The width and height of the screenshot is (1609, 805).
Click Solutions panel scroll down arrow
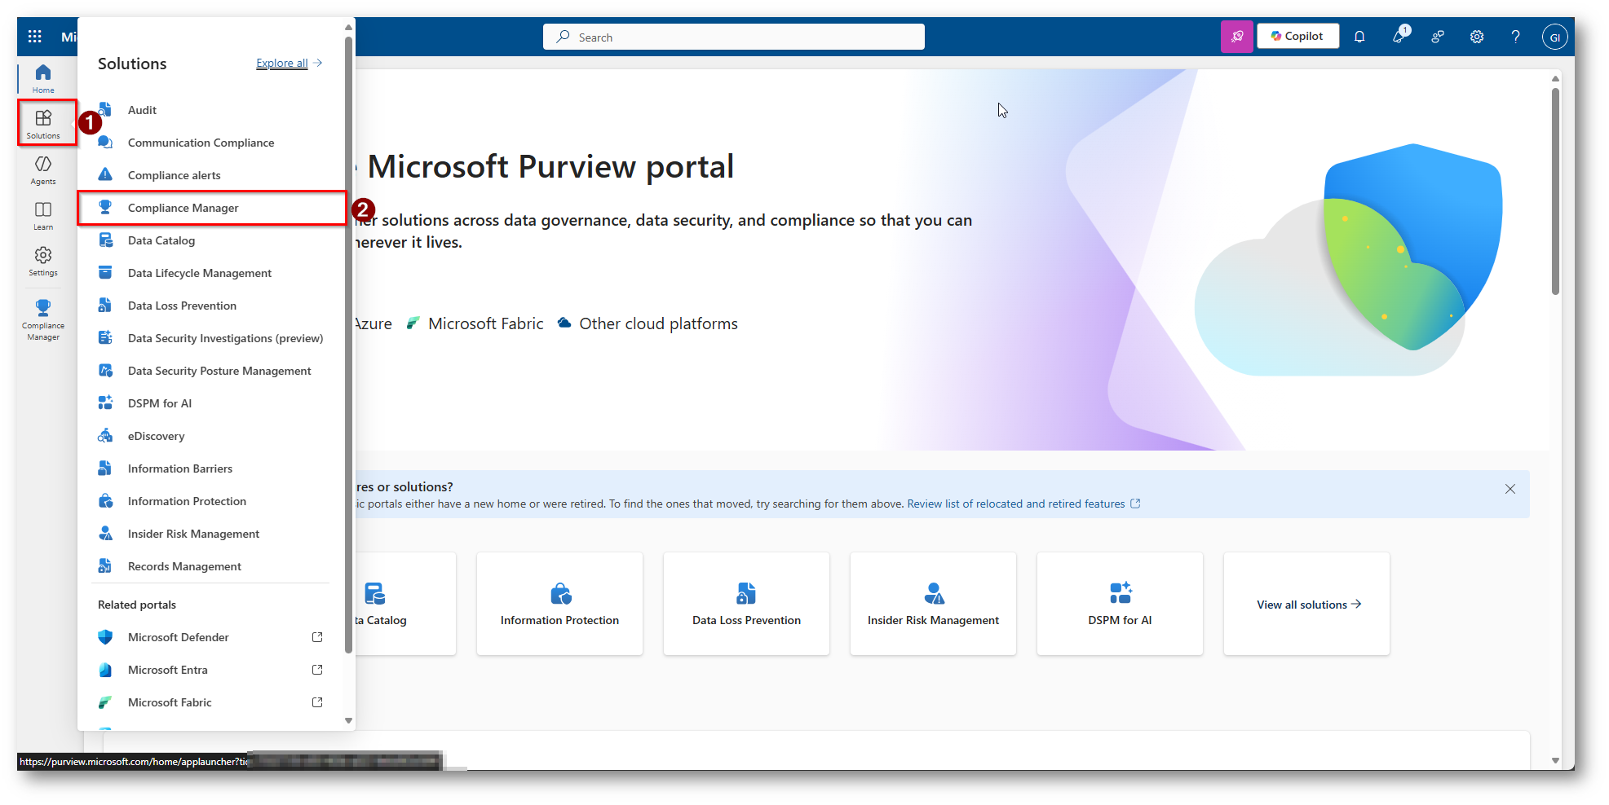pos(349,720)
